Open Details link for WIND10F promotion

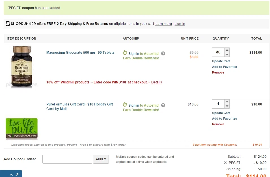[157, 82]
